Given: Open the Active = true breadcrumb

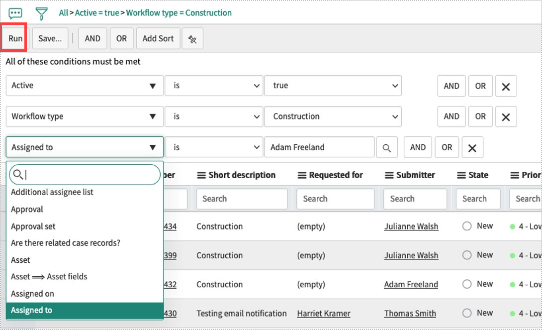Looking at the screenshot, I should click(x=97, y=13).
